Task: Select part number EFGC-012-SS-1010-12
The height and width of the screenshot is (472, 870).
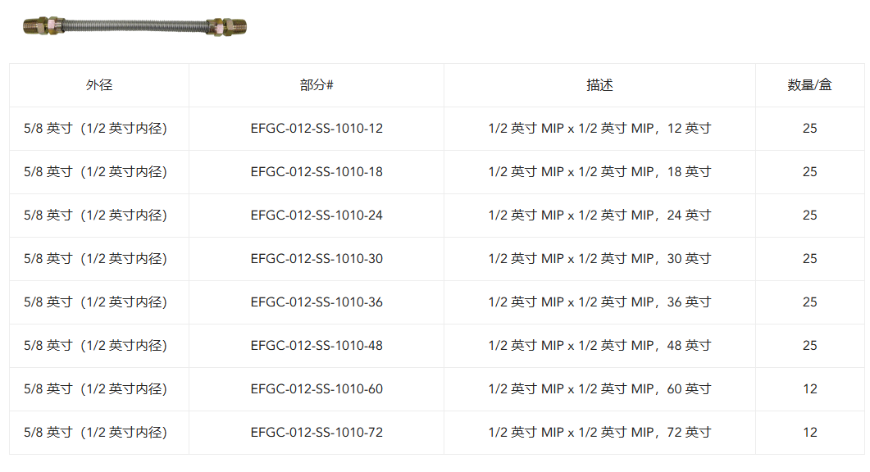Action: pos(317,128)
